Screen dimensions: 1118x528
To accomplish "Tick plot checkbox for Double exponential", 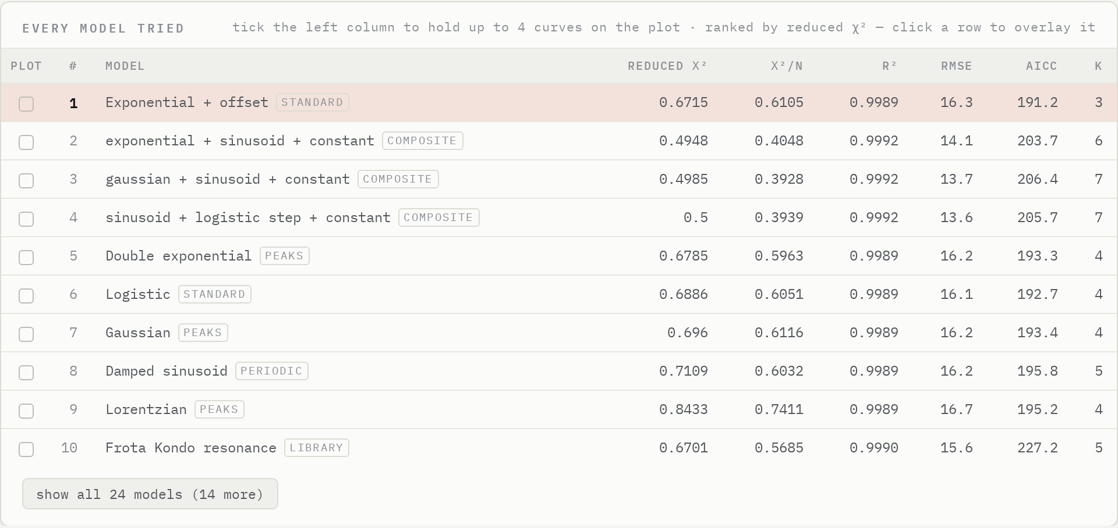I will (x=26, y=258).
